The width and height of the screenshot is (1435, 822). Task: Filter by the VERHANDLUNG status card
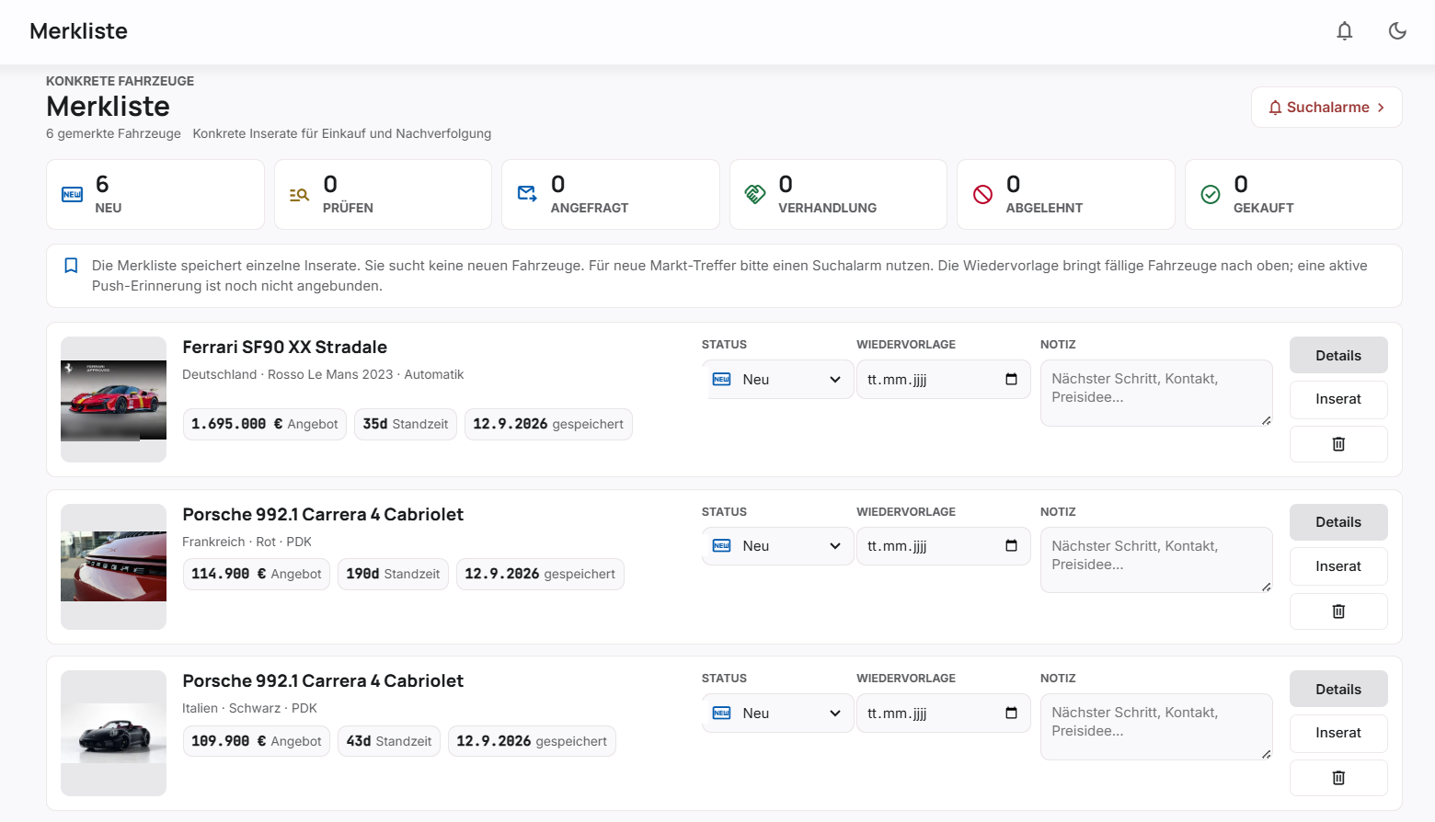click(838, 195)
